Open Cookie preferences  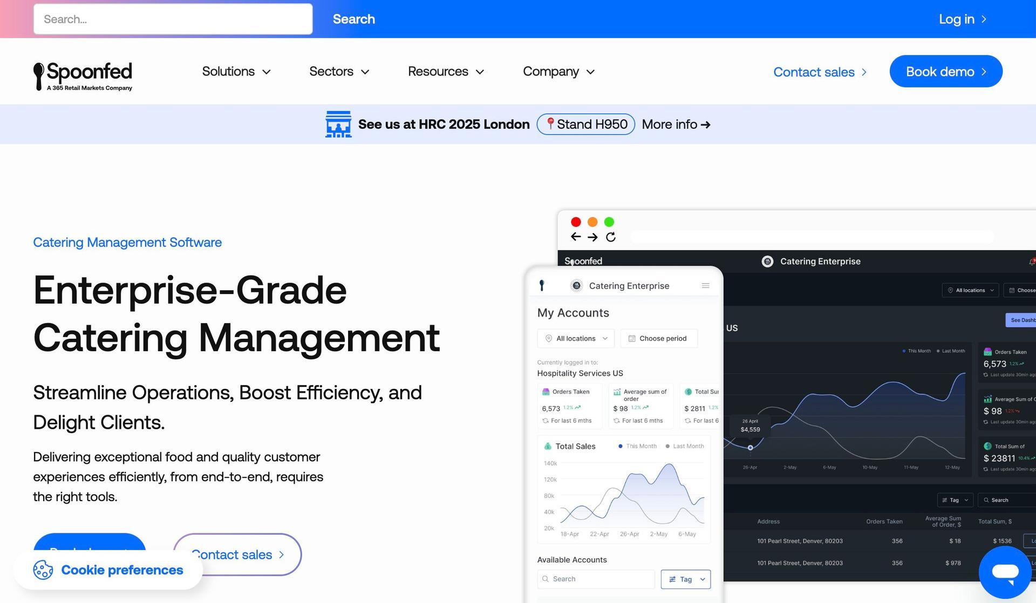[108, 570]
